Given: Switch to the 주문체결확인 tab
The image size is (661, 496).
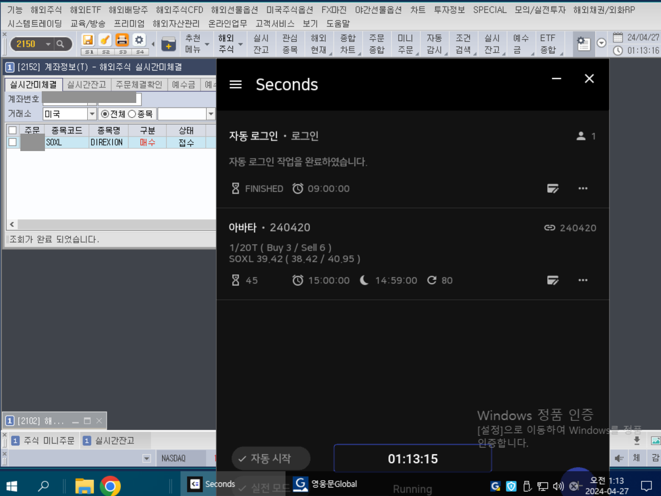Looking at the screenshot, I should (139, 84).
